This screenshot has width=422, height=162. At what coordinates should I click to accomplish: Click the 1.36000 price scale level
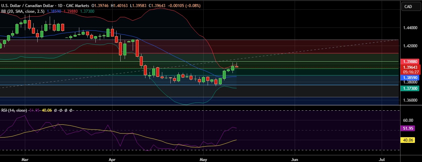(x=410, y=100)
